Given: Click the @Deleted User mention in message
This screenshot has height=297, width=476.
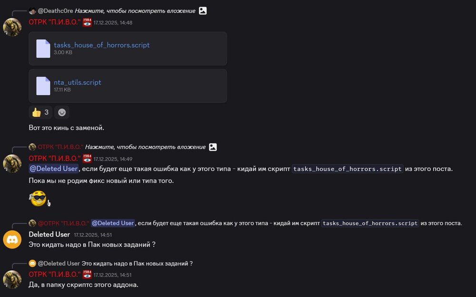Looking at the screenshot, I should (53, 168).
